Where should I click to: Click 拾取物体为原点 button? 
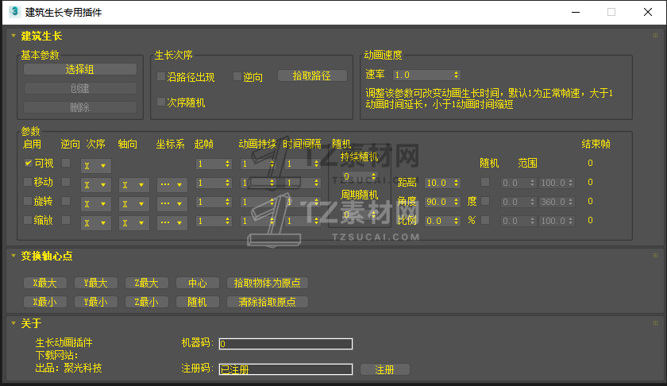pyautogui.click(x=268, y=283)
